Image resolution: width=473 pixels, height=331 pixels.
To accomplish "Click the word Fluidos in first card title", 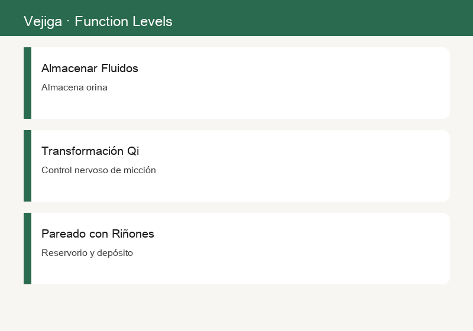I will point(119,68).
